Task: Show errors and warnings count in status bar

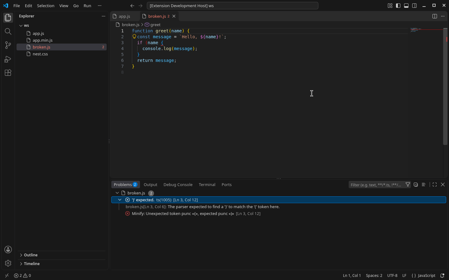Action: 22,276
